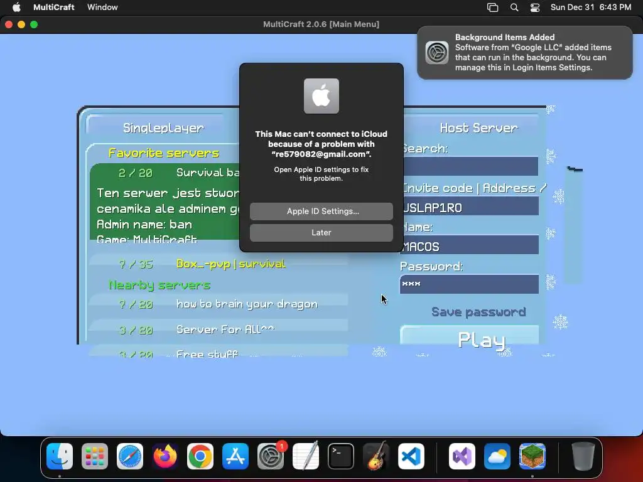Image resolution: width=643 pixels, height=482 pixels.
Task: Select the Box_-pvp | survival server
Action: pyautogui.click(x=218, y=264)
